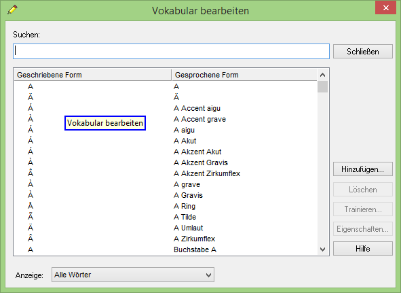This screenshot has width=401, height=293.
Task: Select the row A Akzent Zirkumflex
Action: click(166, 173)
